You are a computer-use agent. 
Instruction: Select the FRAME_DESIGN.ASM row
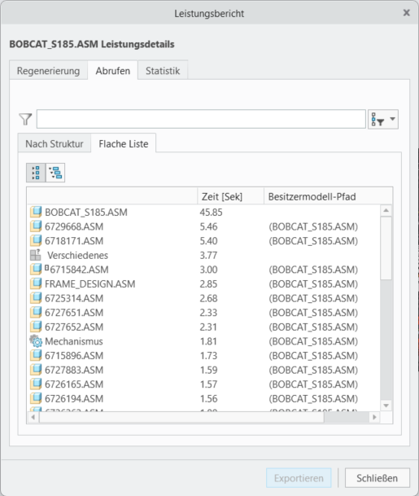[204, 283]
